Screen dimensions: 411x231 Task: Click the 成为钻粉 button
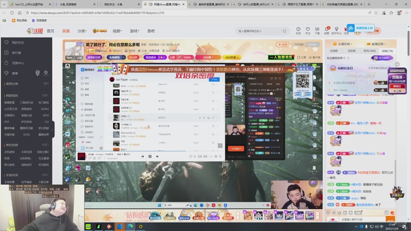382,58
